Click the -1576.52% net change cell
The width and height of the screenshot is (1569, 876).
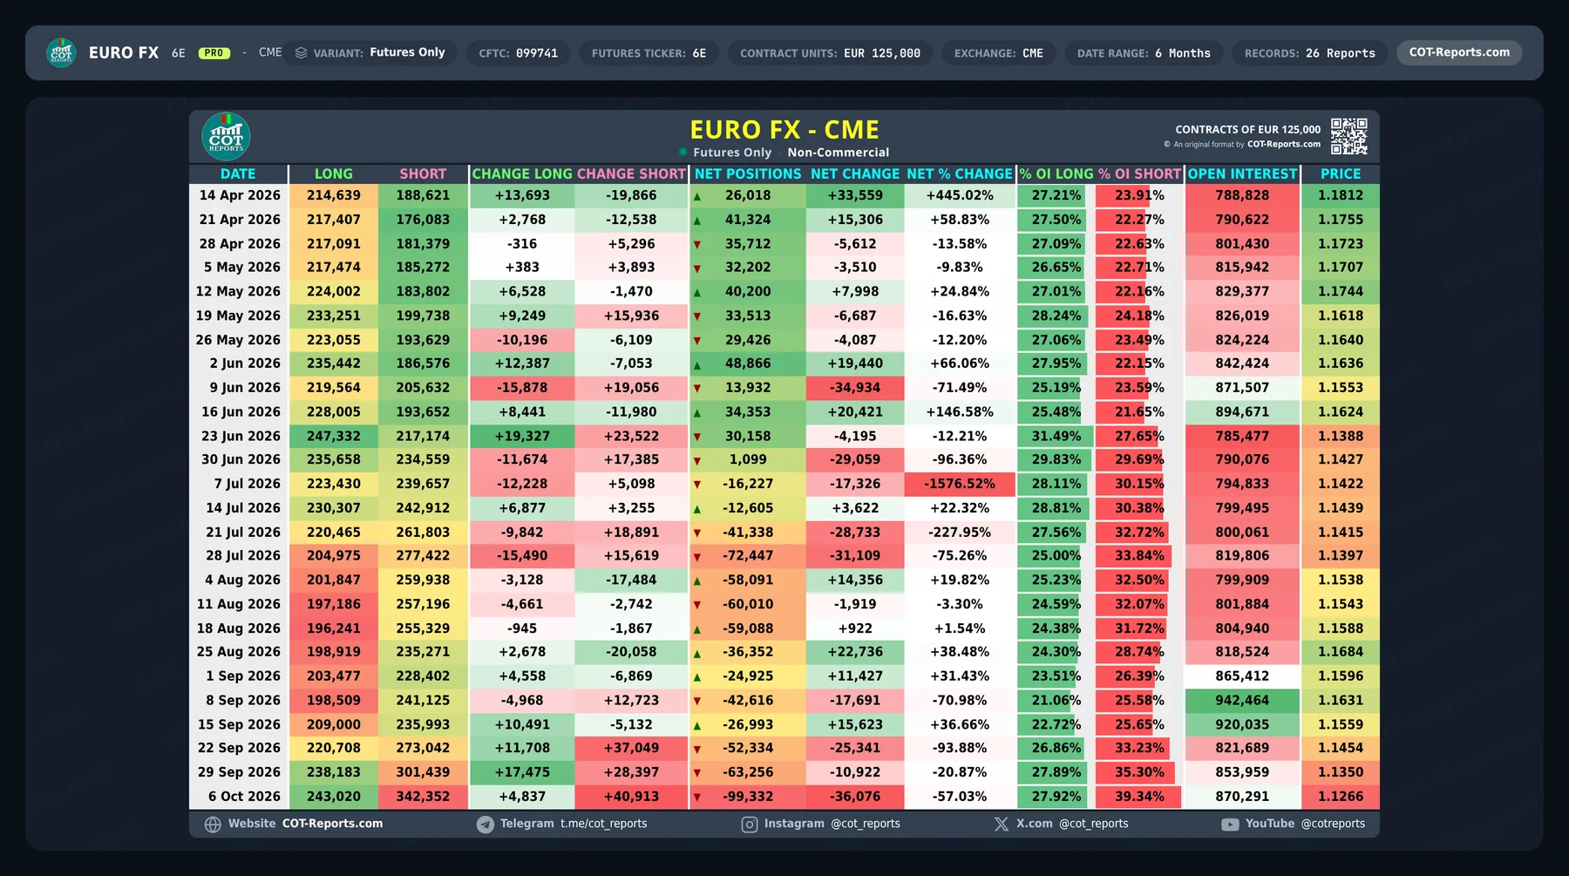point(960,484)
